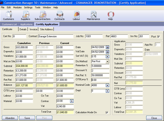
Task: Click the Cumulative Subtotal field £64,000.00
Action: click(24, 66)
